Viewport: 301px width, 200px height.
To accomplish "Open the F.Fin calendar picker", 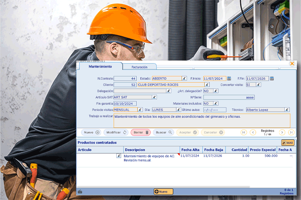I will pyautogui.click(x=272, y=79).
